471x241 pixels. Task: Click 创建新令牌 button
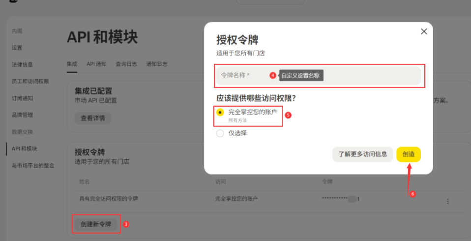[x=96, y=224]
